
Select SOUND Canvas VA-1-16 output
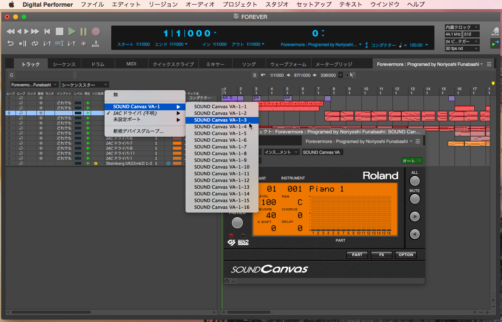tap(222, 207)
